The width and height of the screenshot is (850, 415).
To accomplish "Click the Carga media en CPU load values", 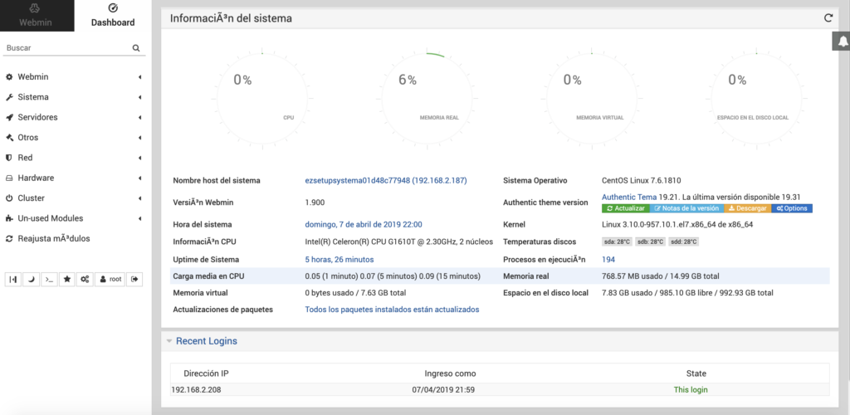I will point(393,276).
